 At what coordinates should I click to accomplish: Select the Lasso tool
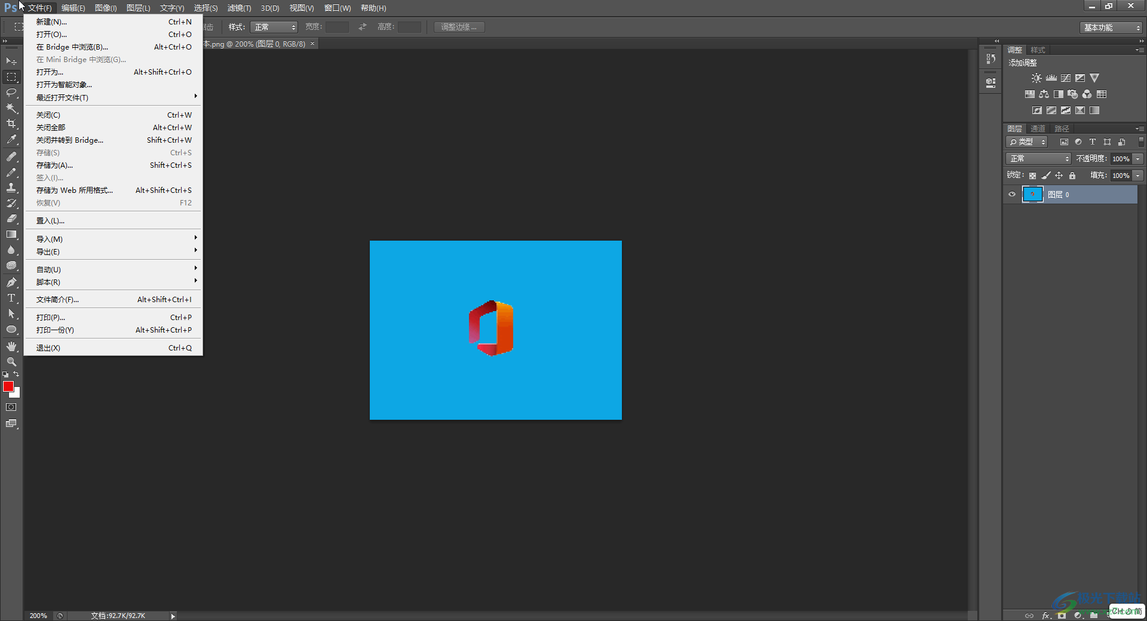[x=11, y=93]
